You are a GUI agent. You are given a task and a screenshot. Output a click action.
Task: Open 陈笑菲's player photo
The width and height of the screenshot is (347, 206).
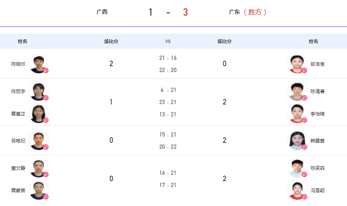[x=297, y=168]
